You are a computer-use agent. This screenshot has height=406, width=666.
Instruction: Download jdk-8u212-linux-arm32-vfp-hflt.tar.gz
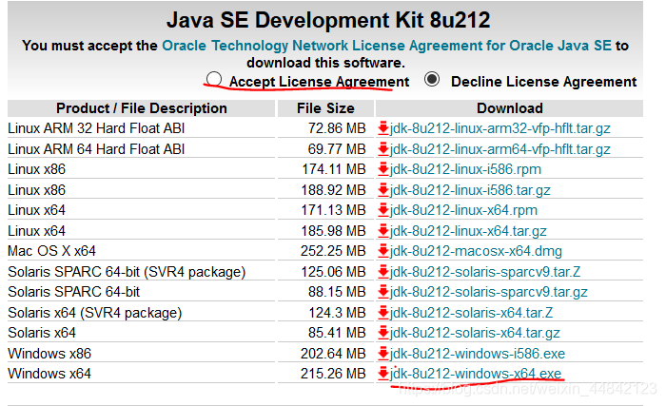coord(499,128)
